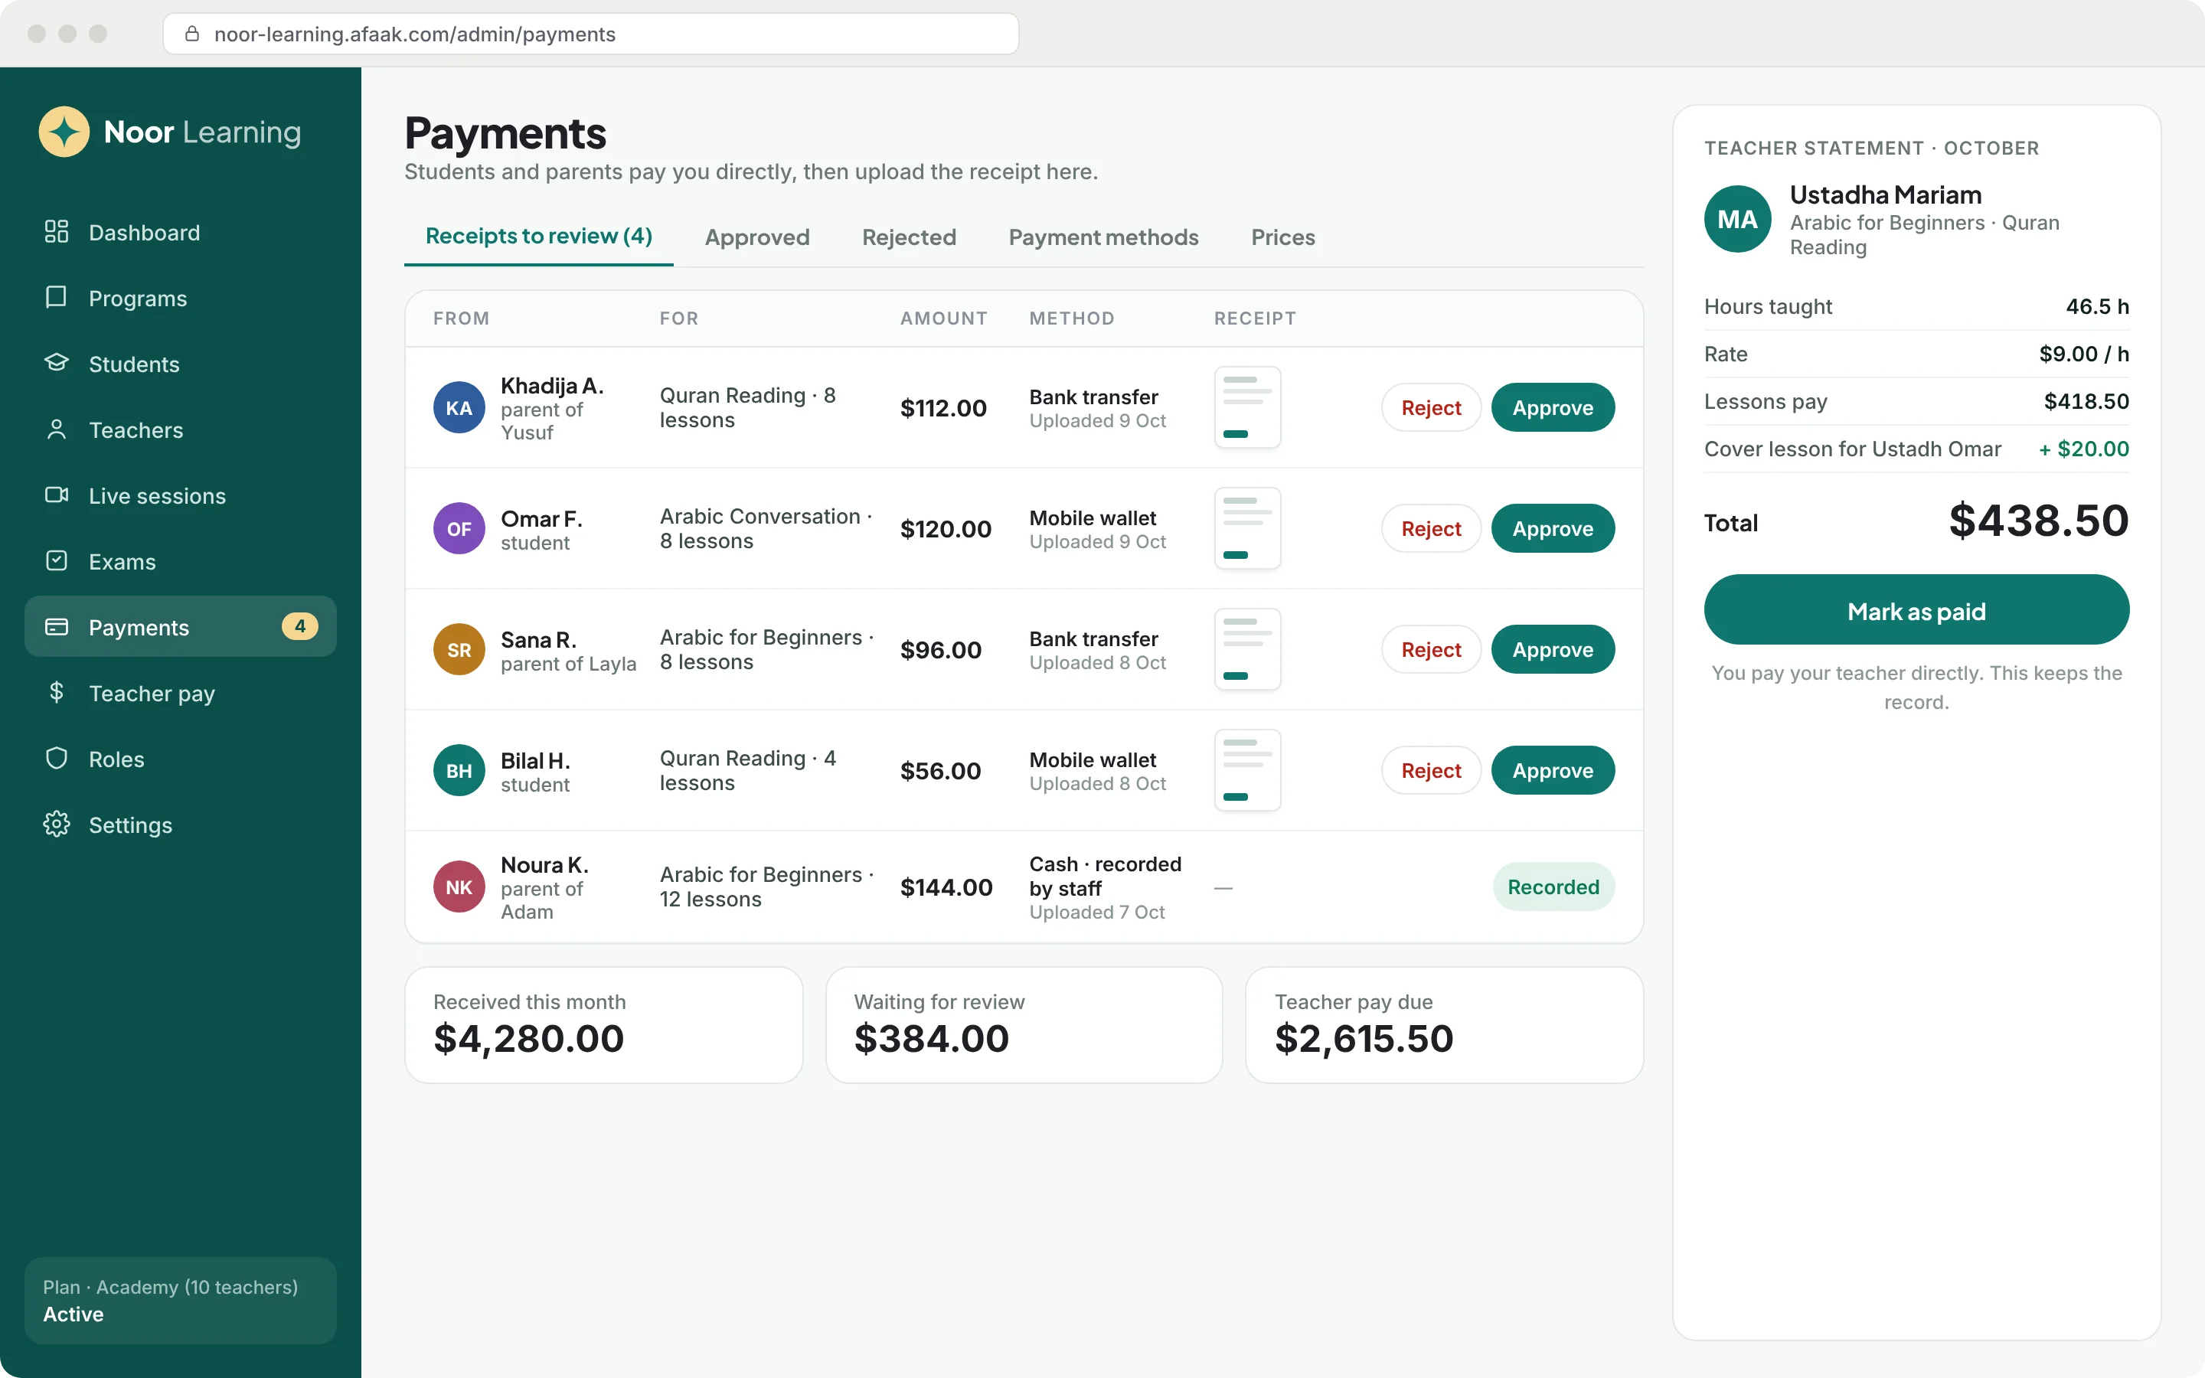Open Roles in sidebar
This screenshot has width=2205, height=1378.
pos(181,759)
